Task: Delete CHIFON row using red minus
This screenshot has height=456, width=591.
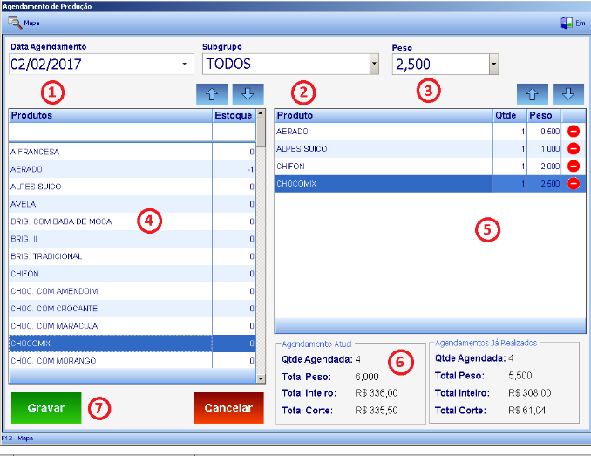Action: [x=574, y=167]
